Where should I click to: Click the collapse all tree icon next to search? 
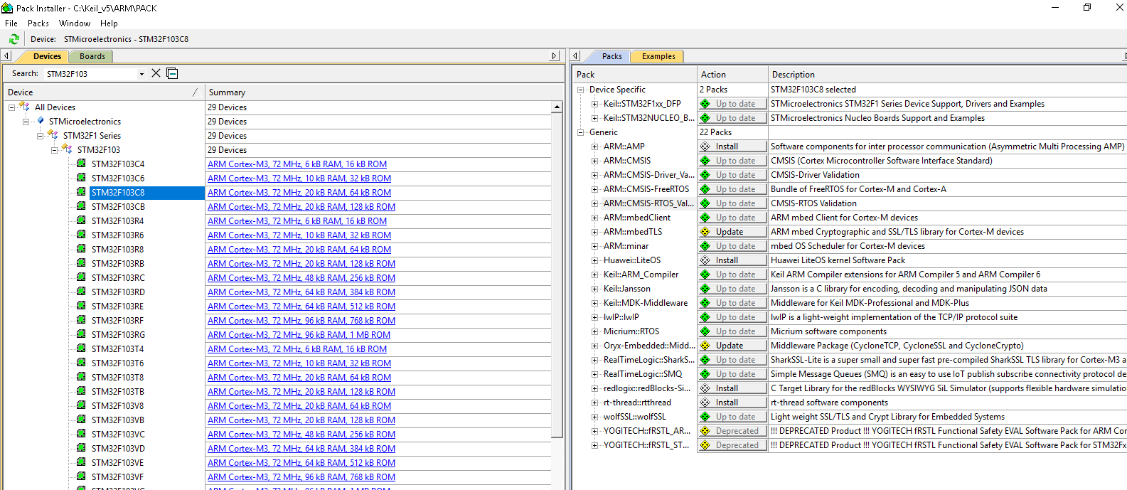pyautogui.click(x=172, y=73)
